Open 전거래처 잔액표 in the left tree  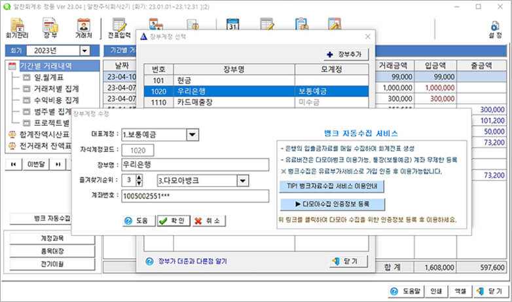(45, 145)
